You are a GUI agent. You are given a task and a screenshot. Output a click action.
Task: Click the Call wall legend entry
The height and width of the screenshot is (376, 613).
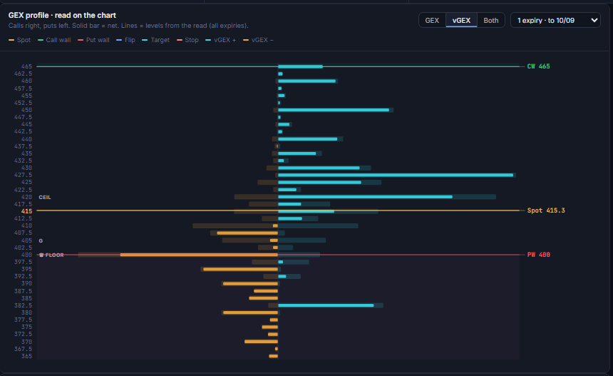tap(54, 40)
